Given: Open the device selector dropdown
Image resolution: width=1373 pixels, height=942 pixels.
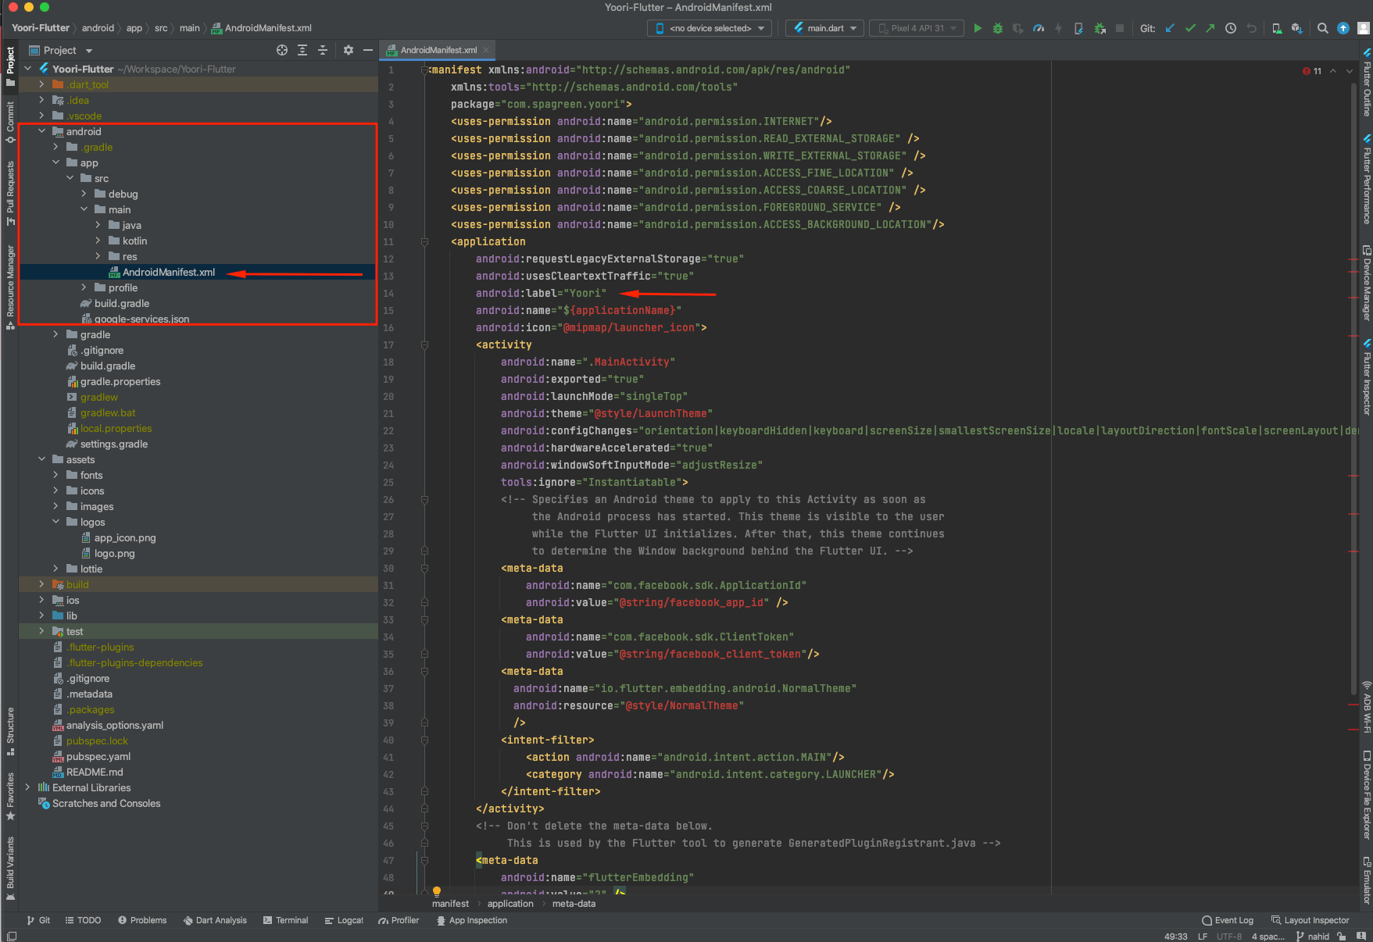Looking at the screenshot, I should pyautogui.click(x=710, y=28).
